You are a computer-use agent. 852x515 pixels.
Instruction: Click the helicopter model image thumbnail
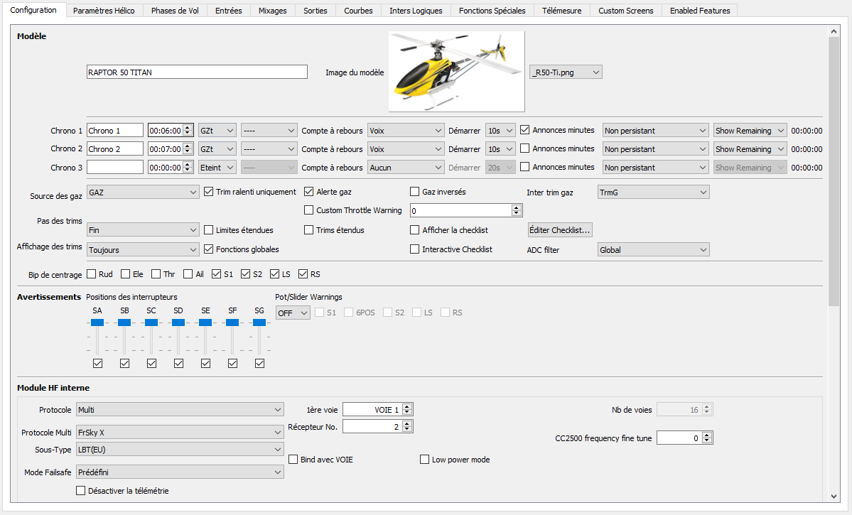tap(456, 71)
